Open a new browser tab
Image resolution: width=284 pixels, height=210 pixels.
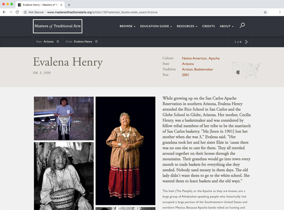(69, 5)
